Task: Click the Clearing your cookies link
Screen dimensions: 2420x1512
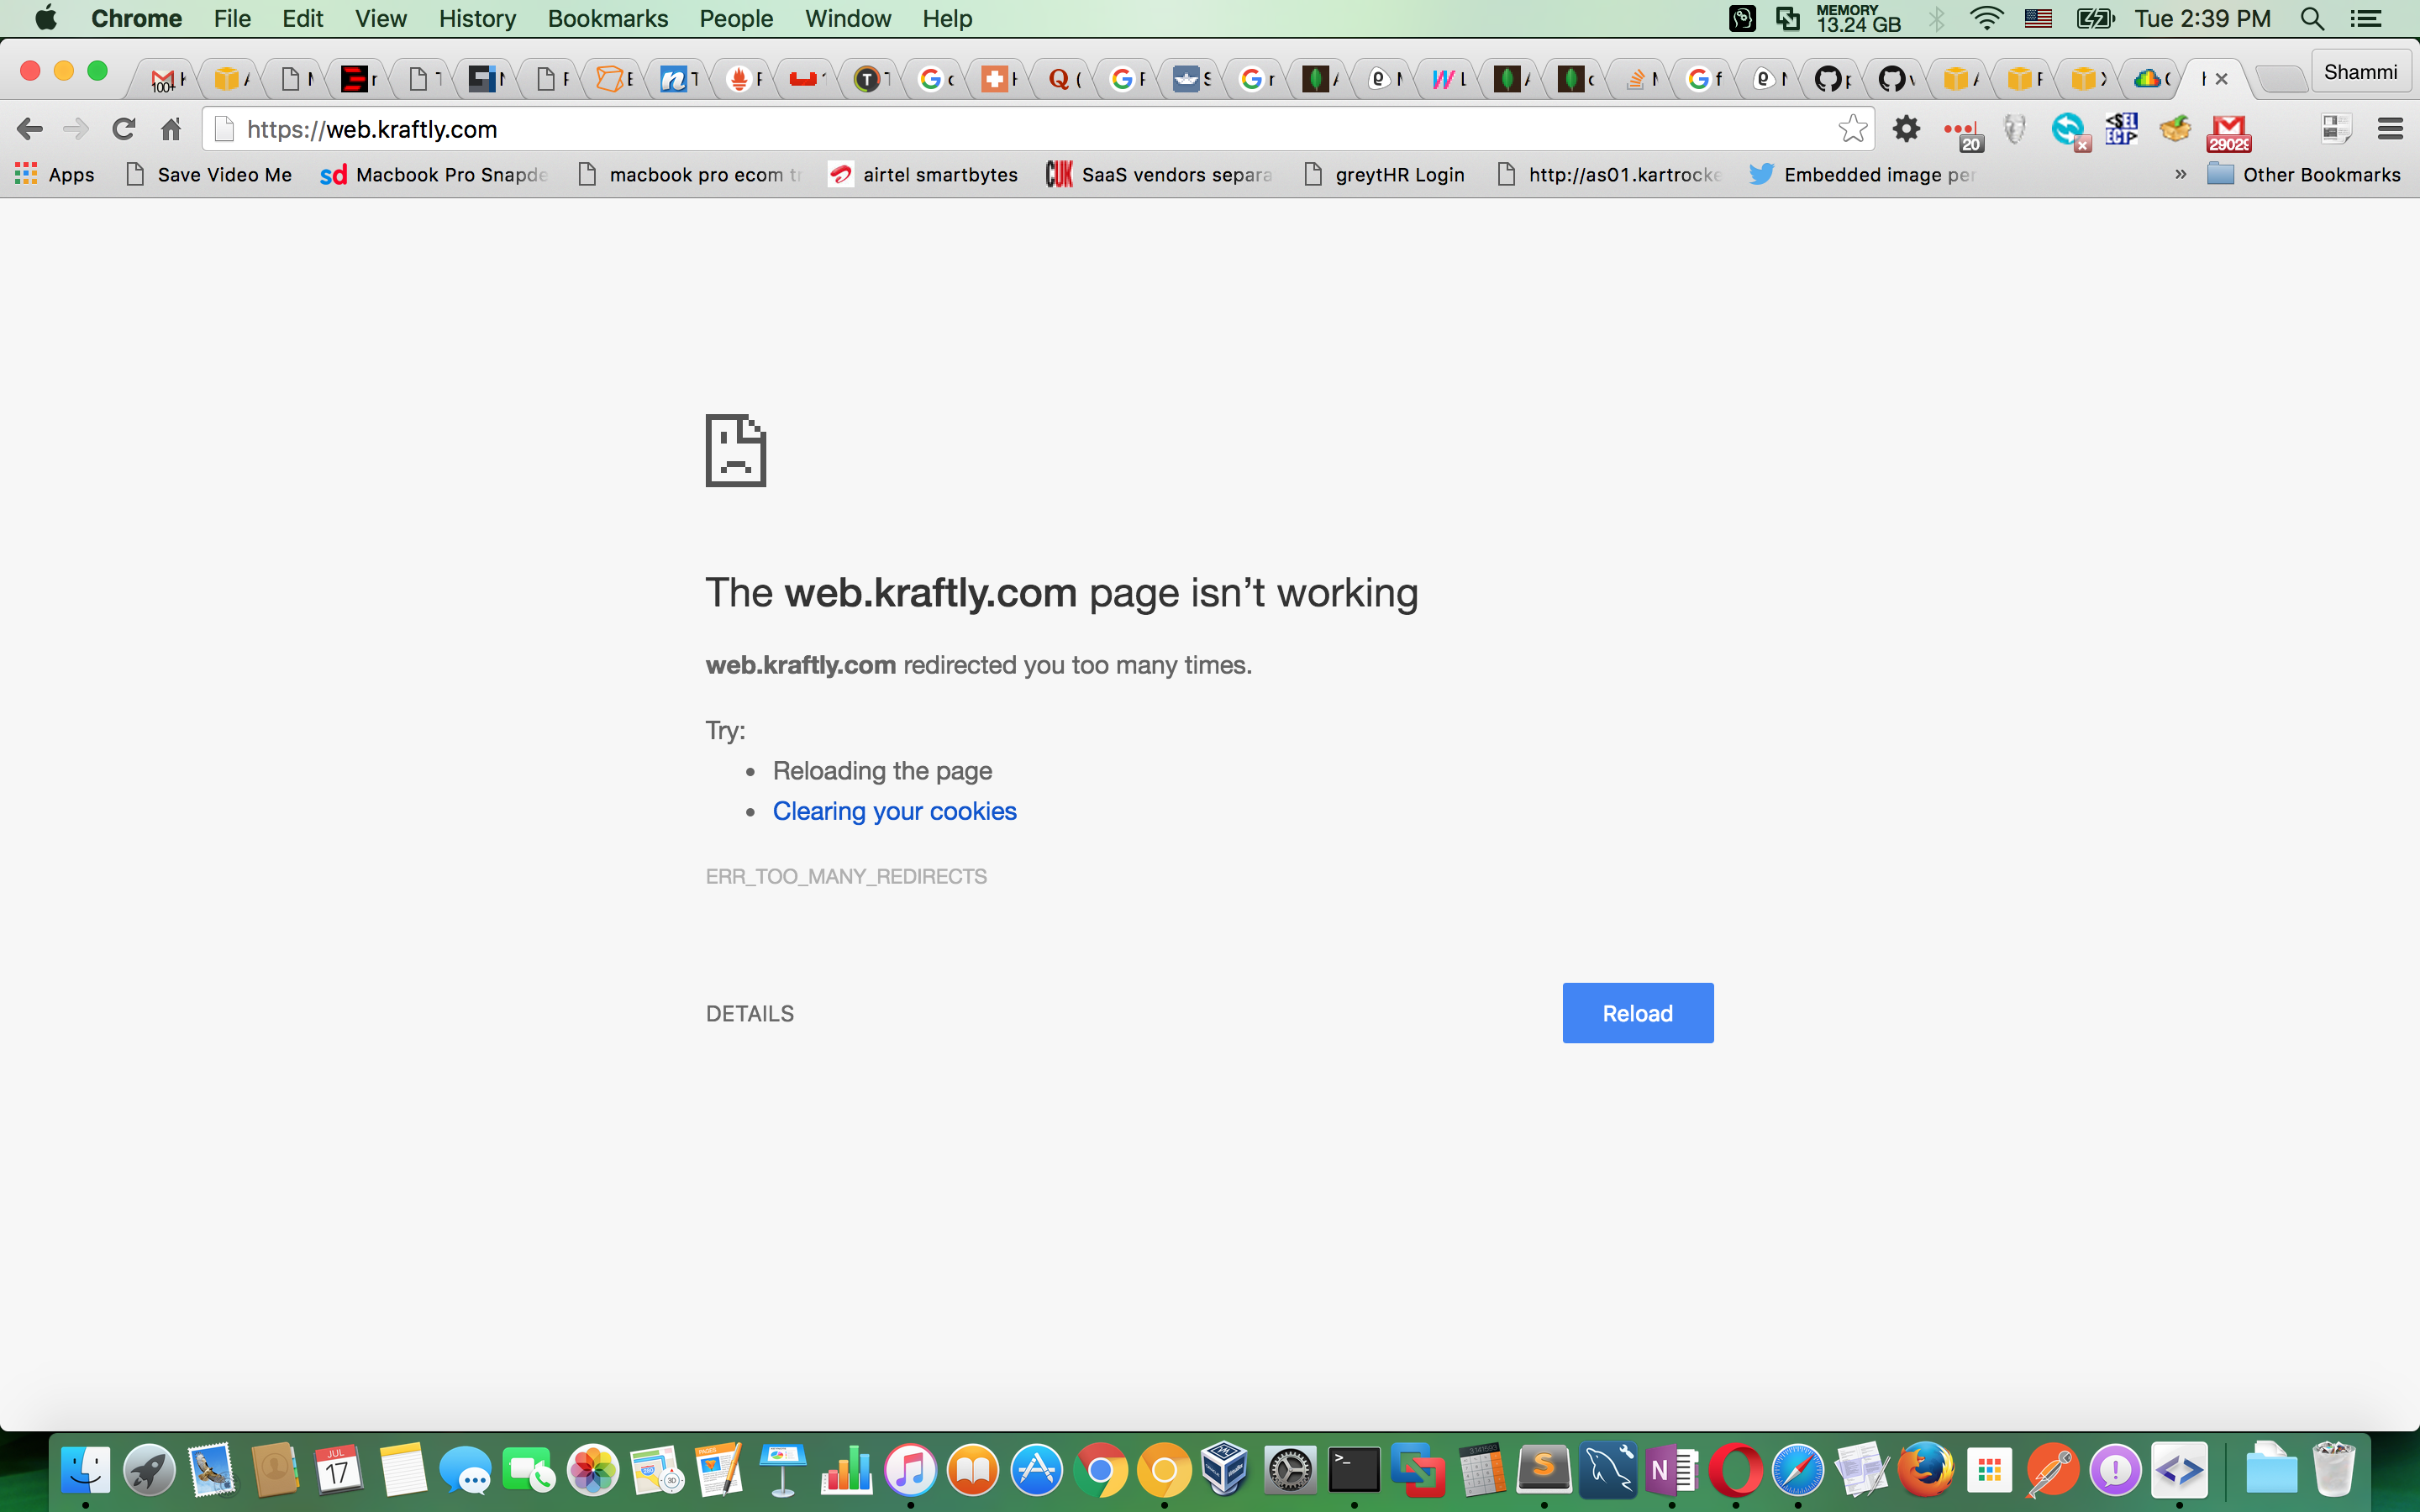Action: coord(894,811)
